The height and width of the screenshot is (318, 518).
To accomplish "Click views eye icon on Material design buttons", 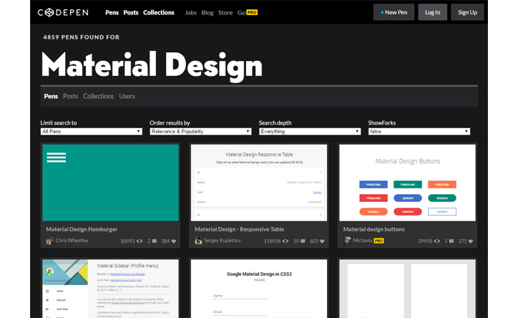I will pyautogui.click(x=436, y=241).
